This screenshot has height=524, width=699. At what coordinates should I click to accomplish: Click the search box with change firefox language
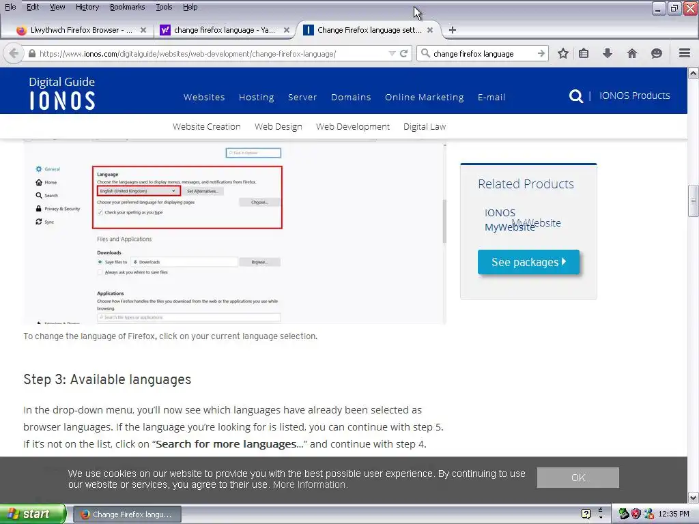click(483, 53)
